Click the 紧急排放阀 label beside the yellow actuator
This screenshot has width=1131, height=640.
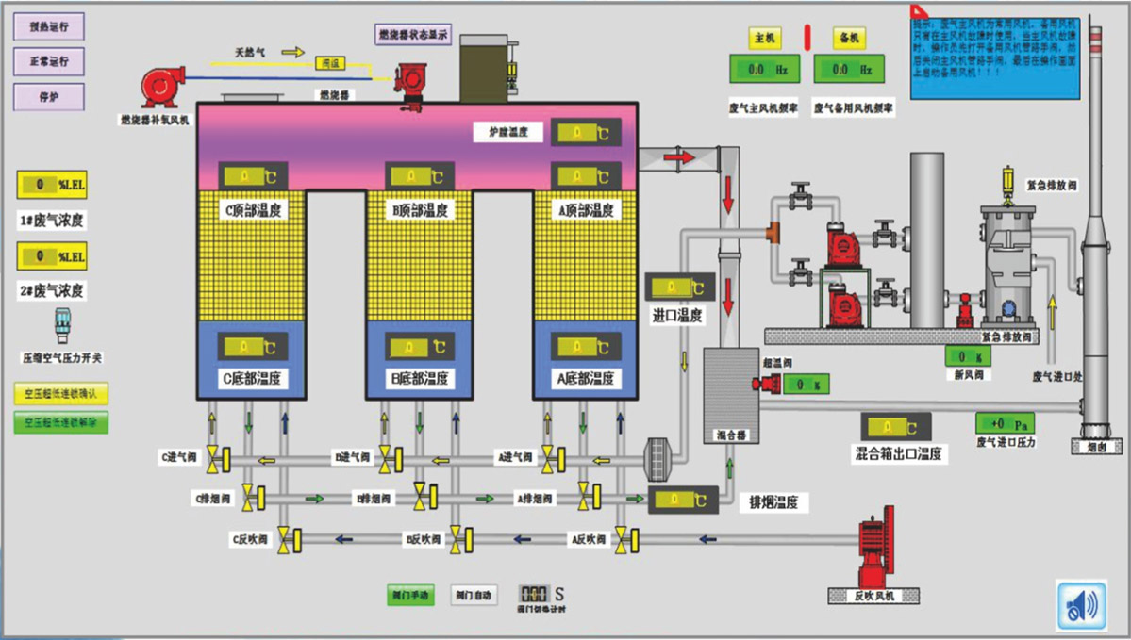[x=1053, y=186]
